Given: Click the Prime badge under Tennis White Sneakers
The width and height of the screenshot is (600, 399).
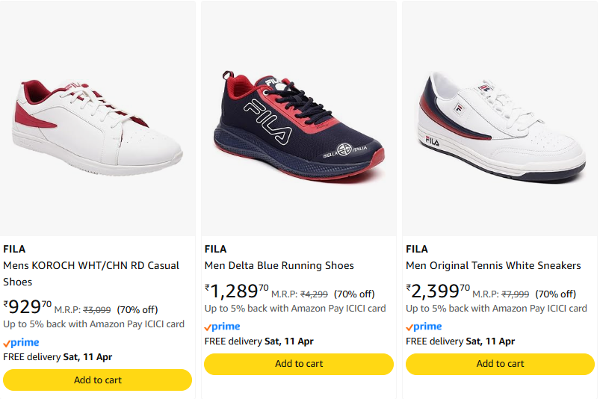Looking at the screenshot, I should (x=424, y=327).
